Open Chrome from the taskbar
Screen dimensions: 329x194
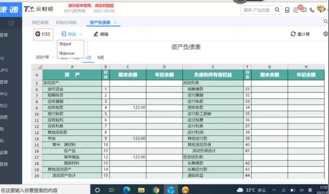click(x=156, y=190)
